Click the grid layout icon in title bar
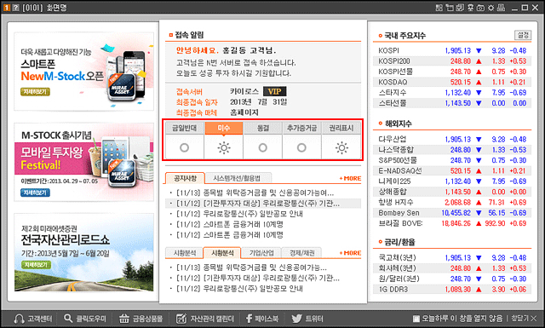The height and width of the screenshot is (328, 545). [x=439, y=8]
